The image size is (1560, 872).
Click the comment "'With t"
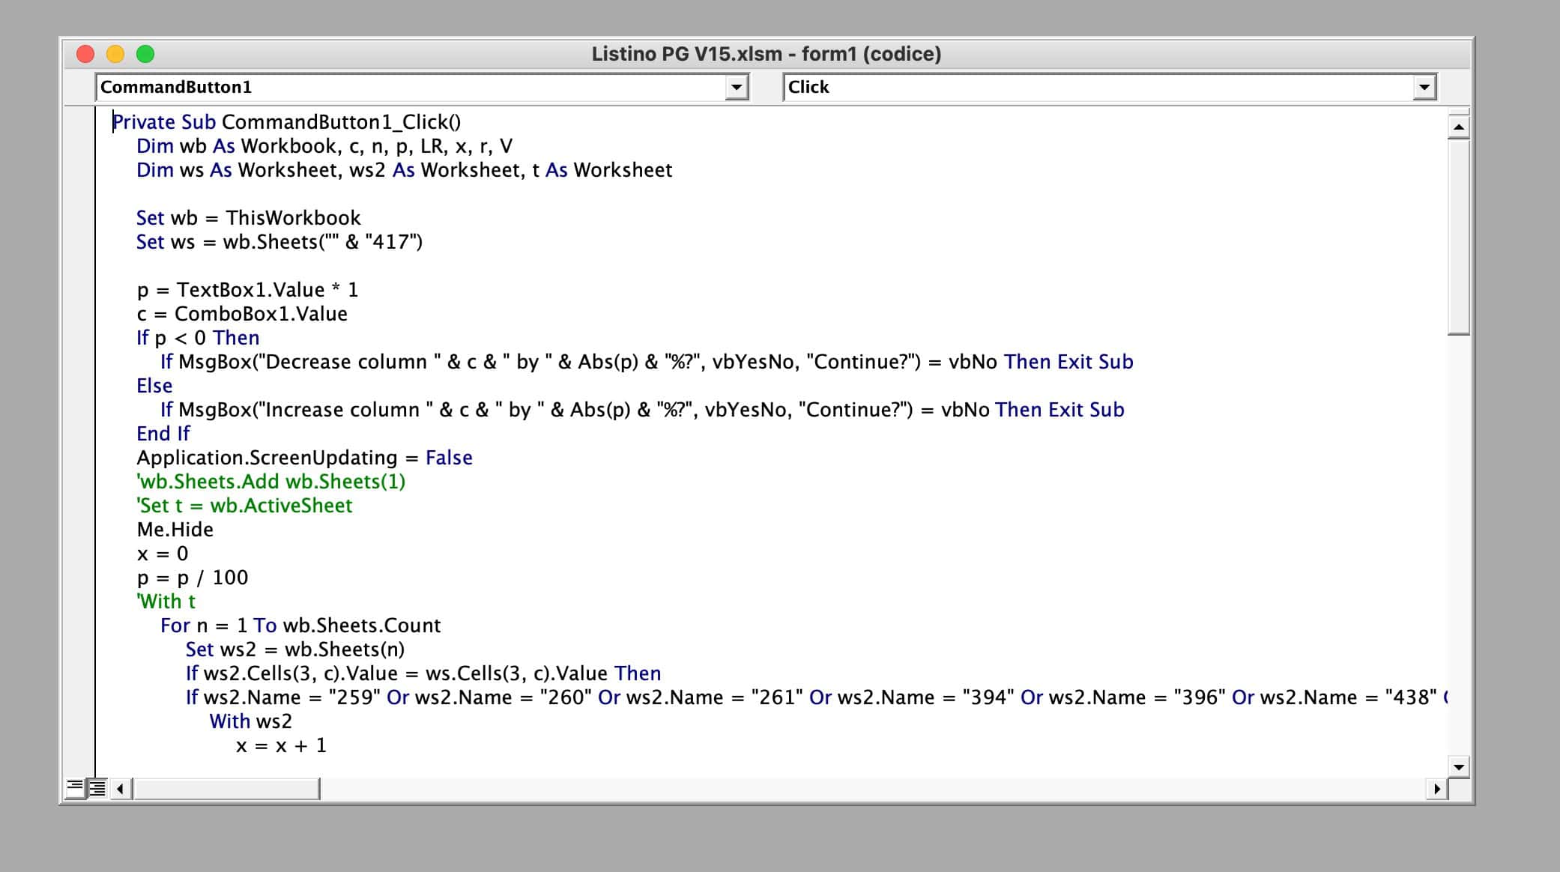(166, 602)
